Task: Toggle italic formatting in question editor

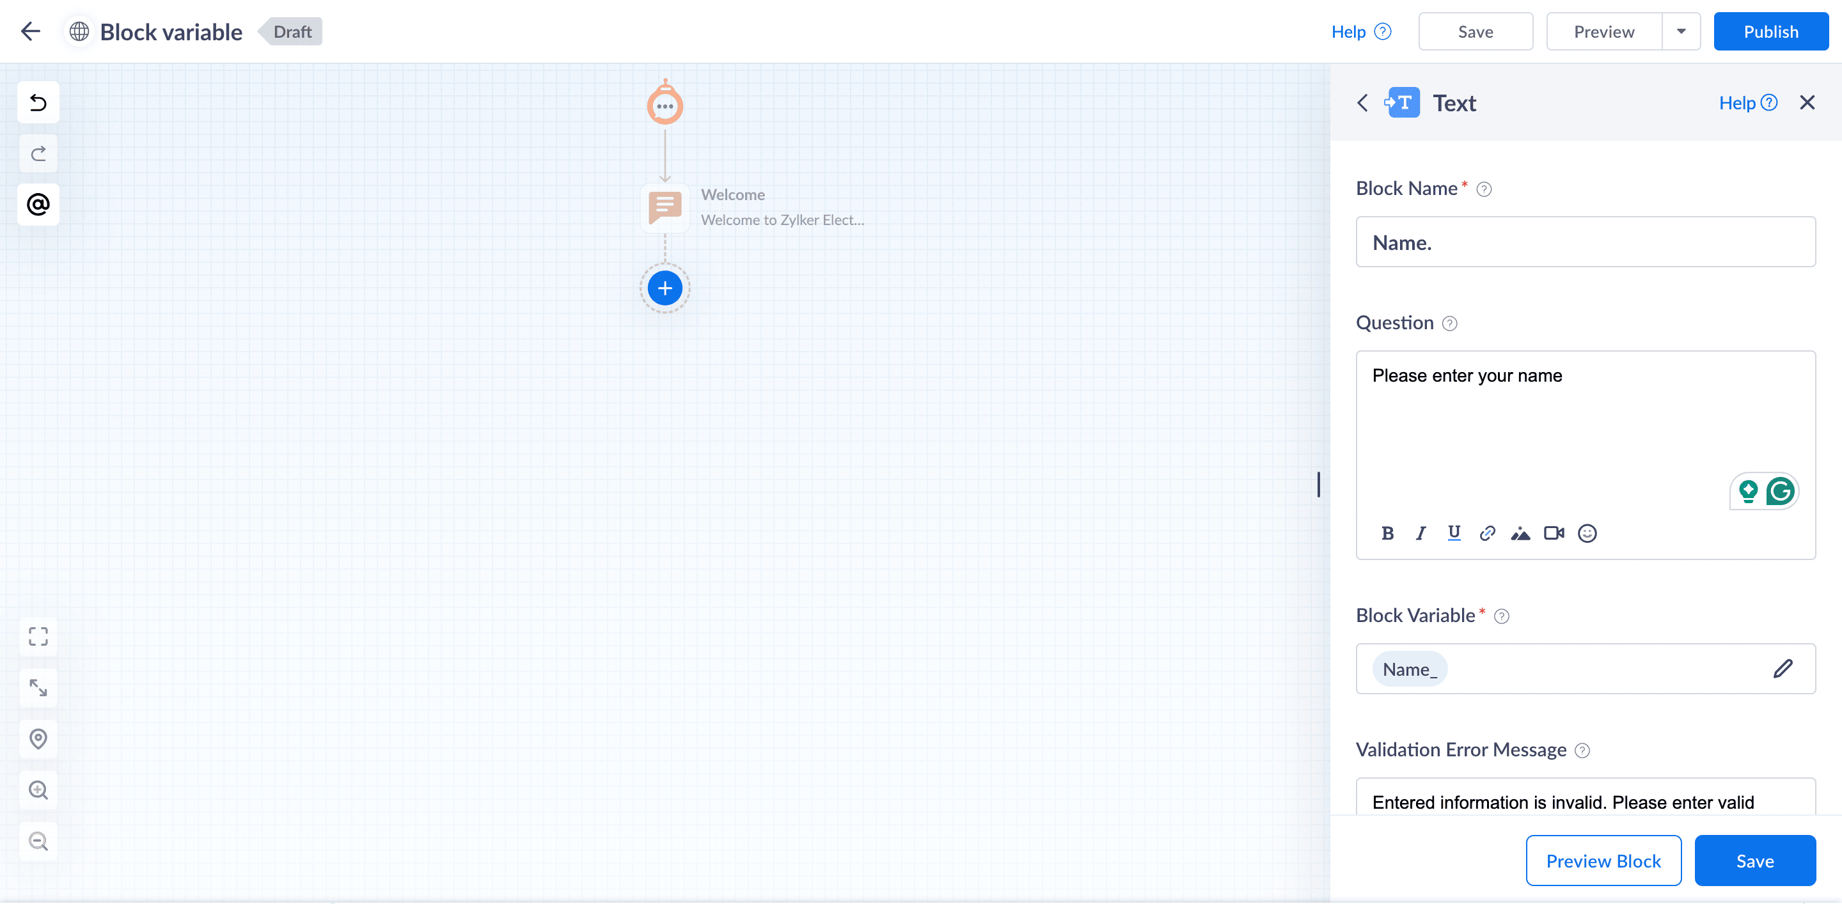Action: click(x=1420, y=533)
